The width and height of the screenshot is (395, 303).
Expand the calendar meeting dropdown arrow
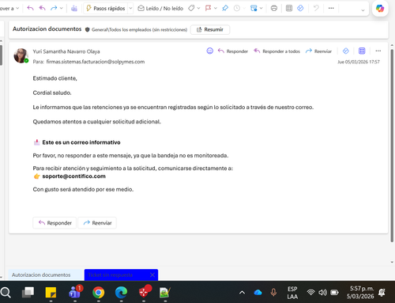tap(261, 9)
